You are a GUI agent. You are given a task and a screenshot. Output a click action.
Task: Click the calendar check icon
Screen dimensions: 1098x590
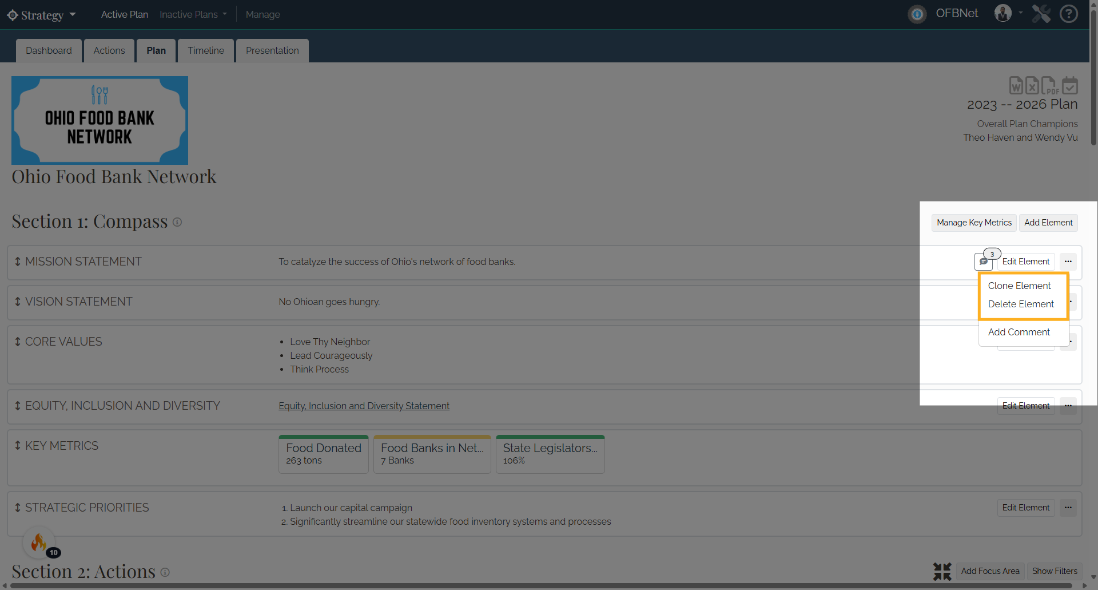click(1070, 85)
